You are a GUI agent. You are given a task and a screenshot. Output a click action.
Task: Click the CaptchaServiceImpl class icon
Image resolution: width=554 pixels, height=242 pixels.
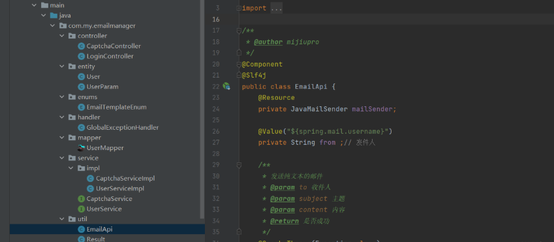coord(91,179)
